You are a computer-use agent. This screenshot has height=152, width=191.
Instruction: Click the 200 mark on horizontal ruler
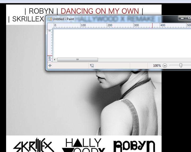pos(110,25)
